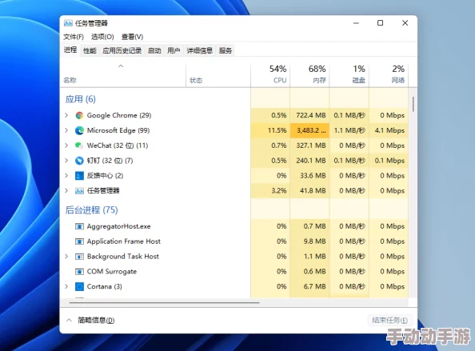Click the AggregatorHost.exe icon
The width and height of the screenshot is (475, 351).
tap(79, 226)
